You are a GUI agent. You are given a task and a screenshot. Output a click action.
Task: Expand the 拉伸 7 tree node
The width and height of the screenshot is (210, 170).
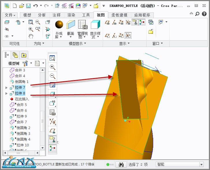pos(7,88)
